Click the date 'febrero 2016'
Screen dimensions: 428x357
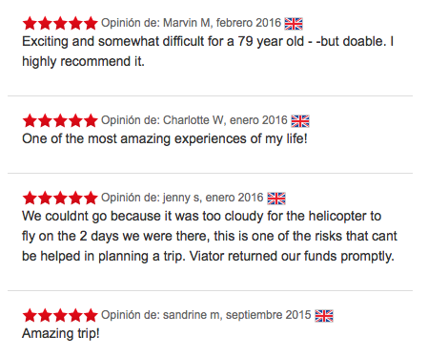pos(249,23)
